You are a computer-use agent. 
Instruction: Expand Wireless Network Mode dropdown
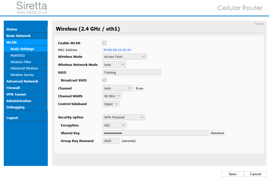coord(114,65)
